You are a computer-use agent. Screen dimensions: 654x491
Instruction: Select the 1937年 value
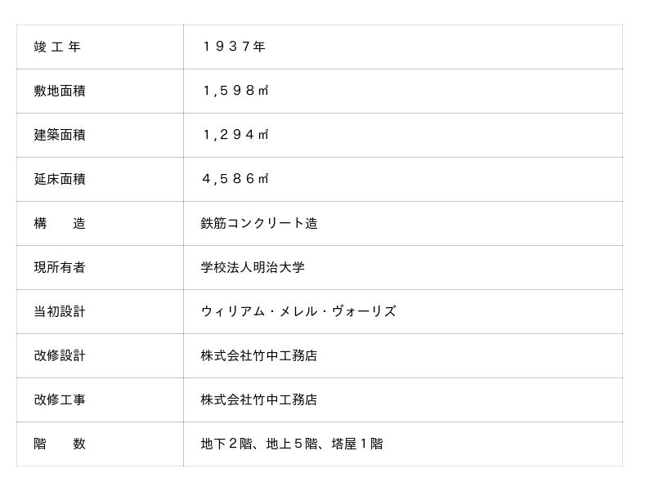tap(234, 47)
